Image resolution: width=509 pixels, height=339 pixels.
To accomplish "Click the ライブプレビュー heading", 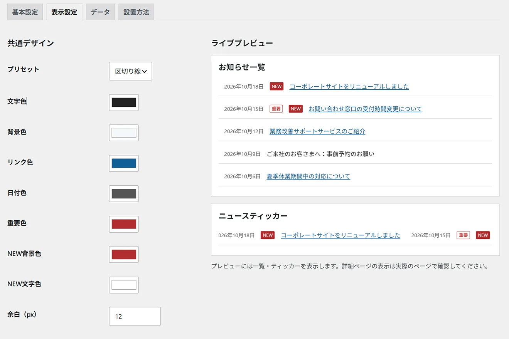I will [242, 43].
